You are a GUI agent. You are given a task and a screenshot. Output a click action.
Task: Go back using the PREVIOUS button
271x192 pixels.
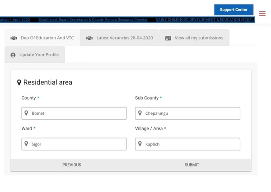pos(72,165)
